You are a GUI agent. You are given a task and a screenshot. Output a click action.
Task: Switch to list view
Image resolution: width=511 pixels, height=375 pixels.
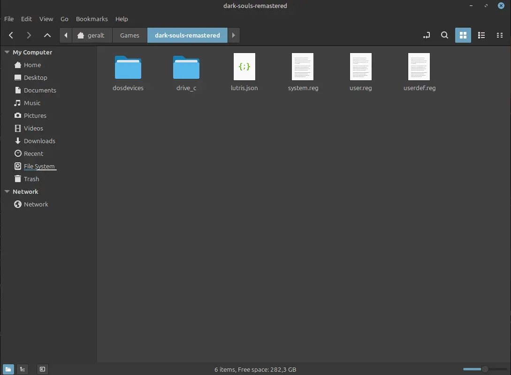point(481,35)
